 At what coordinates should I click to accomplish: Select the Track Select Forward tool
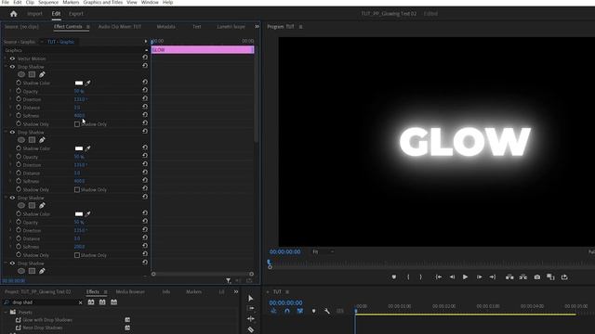point(251,309)
